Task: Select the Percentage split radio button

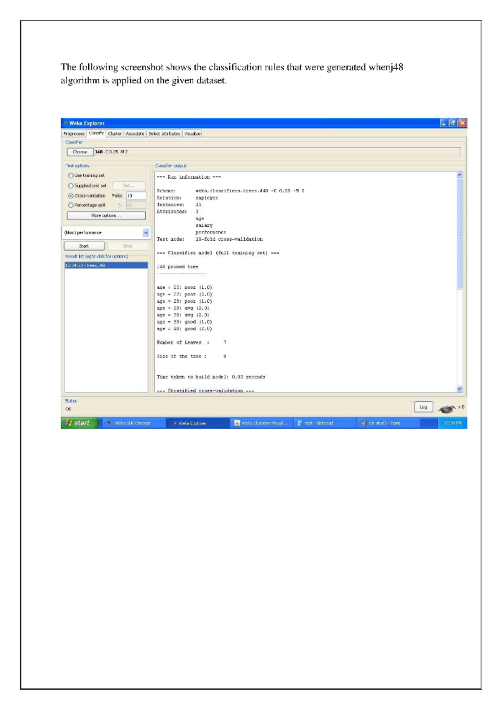Action: (x=71, y=205)
